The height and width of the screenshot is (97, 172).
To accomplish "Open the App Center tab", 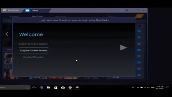I will point(37,16).
